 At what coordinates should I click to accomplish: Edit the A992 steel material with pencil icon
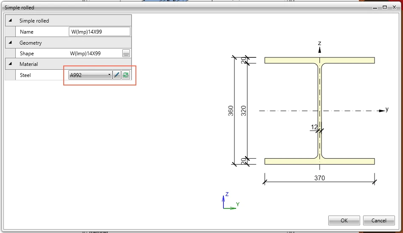click(x=117, y=75)
